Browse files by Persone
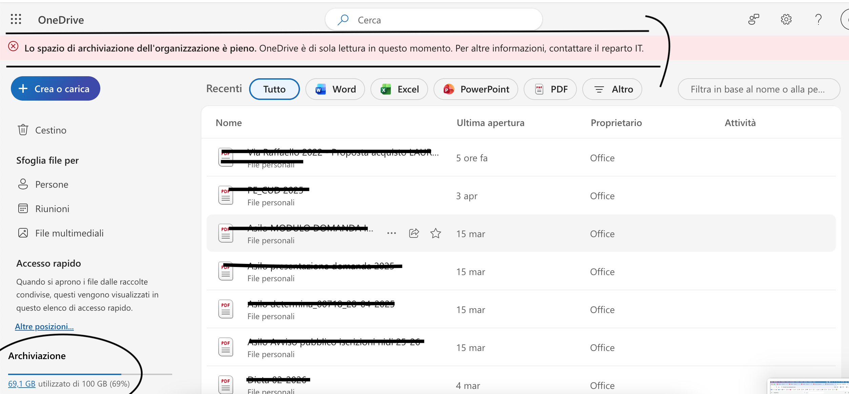This screenshot has width=849, height=394. click(x=43, y=184)
